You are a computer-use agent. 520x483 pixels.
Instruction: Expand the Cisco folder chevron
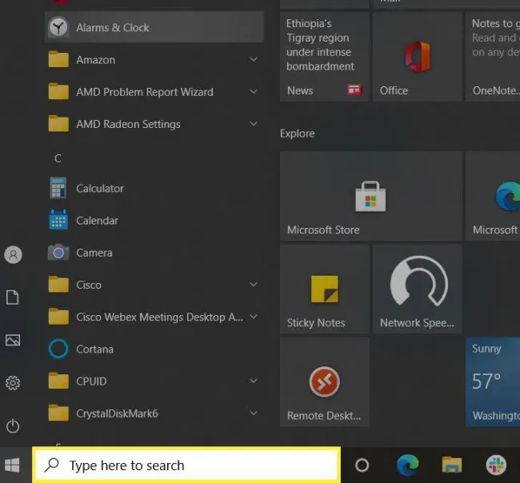pyautogui.click(x=253, y=285)
